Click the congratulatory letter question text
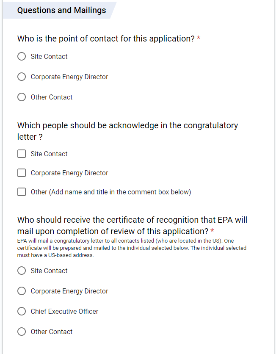The image size is (276, 354). coord(127,131)
